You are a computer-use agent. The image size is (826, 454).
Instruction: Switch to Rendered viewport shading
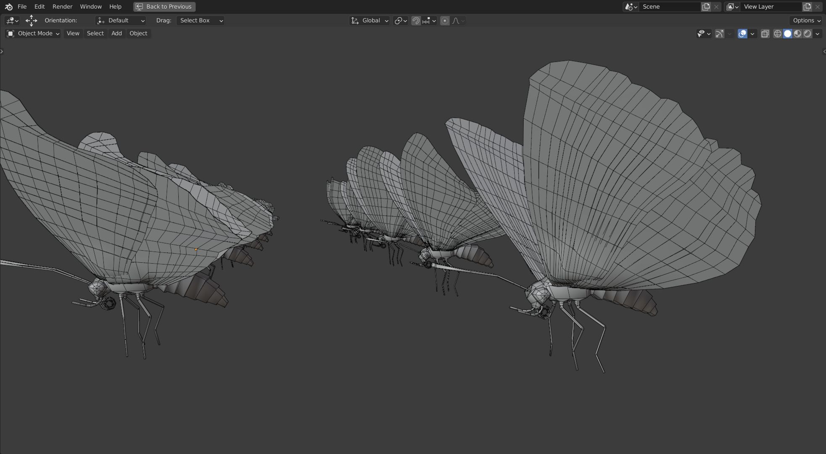pos(808,34)
